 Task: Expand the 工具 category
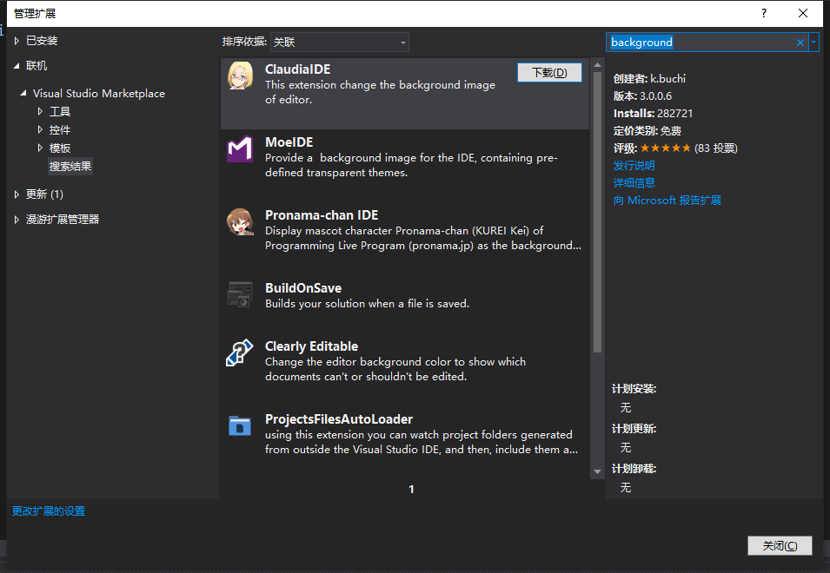(40, 111)
